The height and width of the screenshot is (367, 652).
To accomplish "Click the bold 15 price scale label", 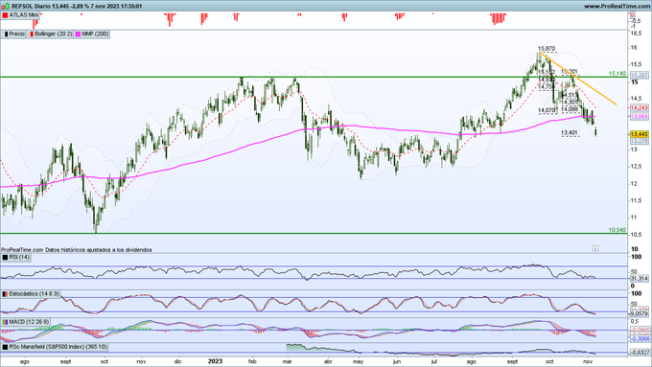I will tap(634, 81).
